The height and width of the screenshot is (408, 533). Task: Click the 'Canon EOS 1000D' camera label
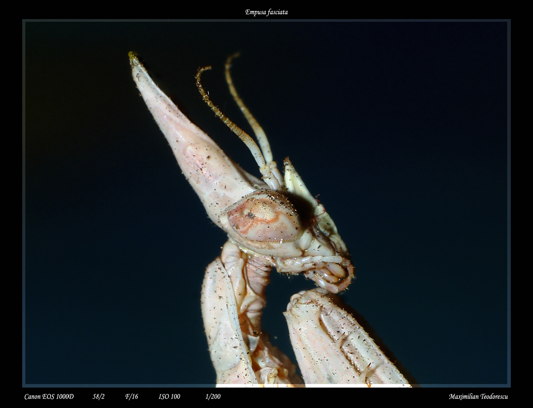[x=49, y=396]
